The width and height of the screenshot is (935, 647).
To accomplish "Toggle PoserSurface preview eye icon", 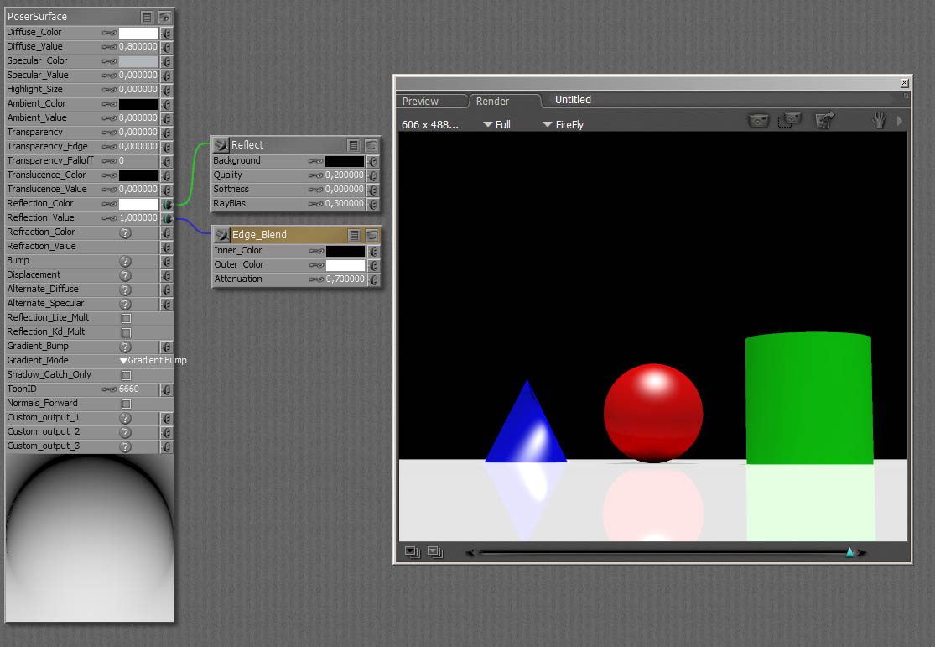I will [164, 17].
